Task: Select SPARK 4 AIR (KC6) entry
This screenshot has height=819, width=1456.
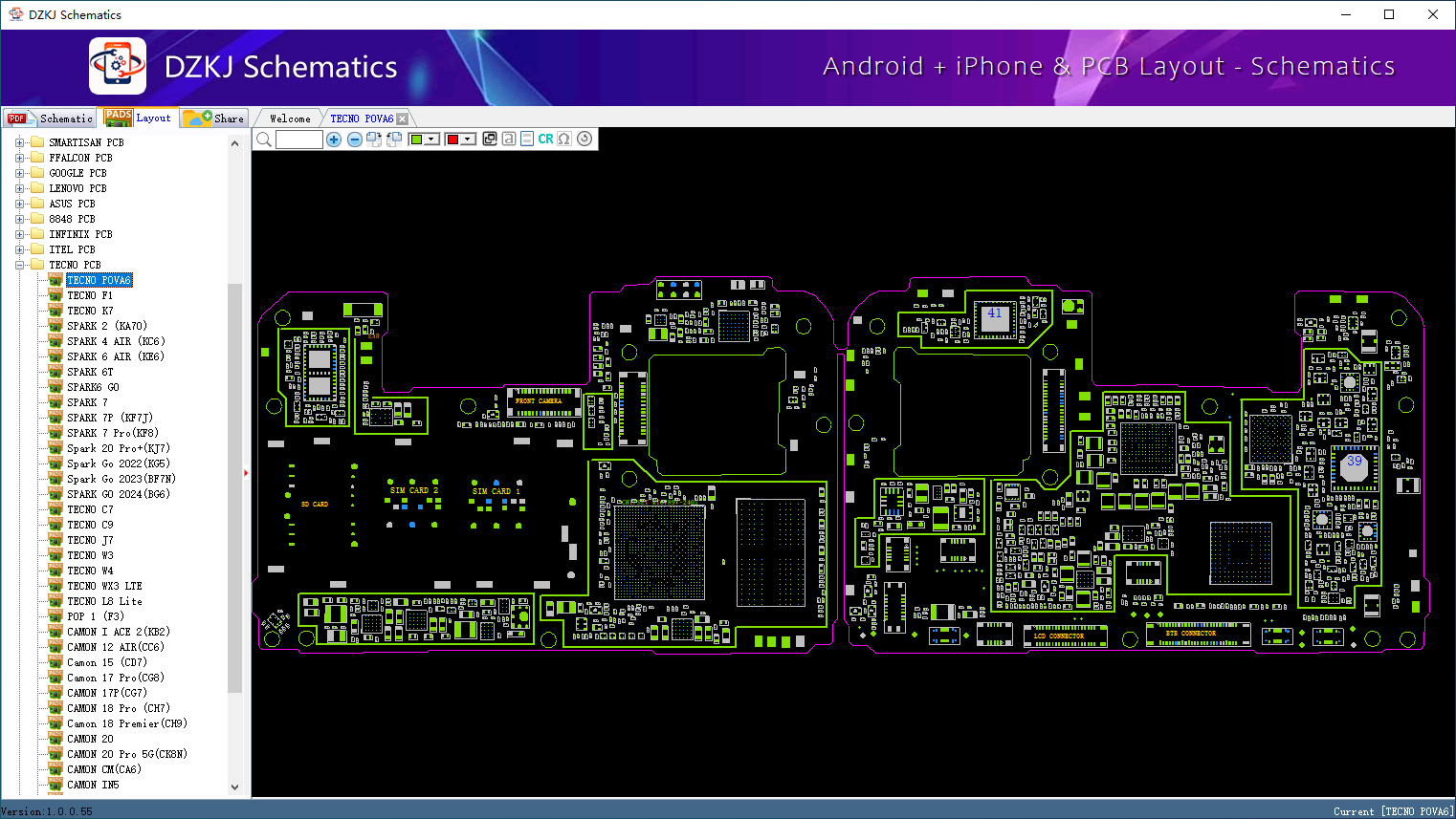Action: pos(116,341)
